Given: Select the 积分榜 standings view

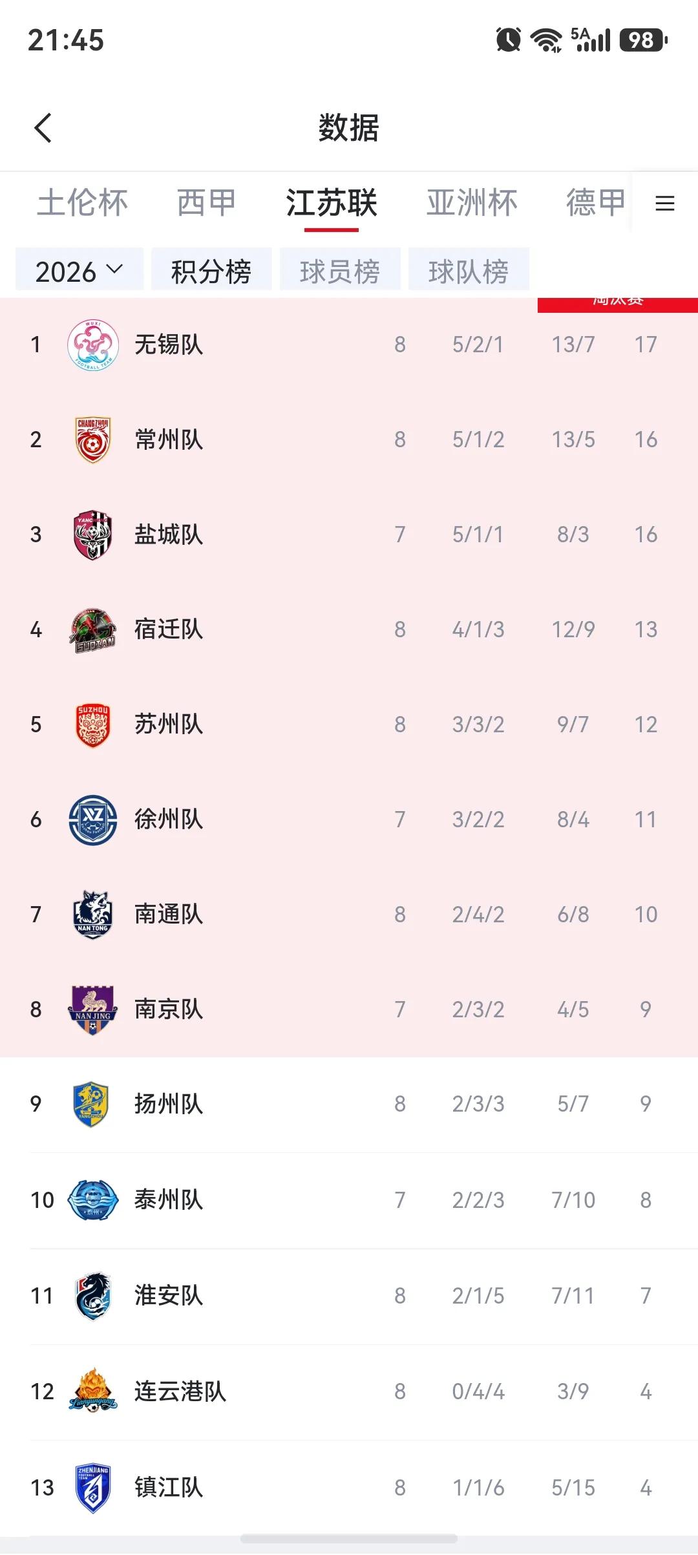Looking at the screenshot, I should [x=211, y=271].
